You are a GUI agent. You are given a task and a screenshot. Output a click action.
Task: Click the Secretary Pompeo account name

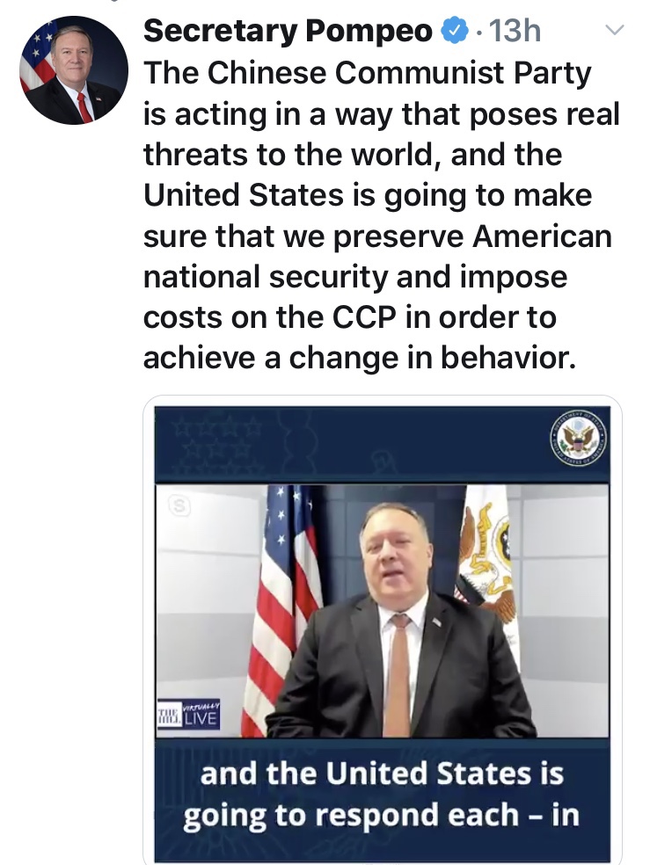pos(287,32)
